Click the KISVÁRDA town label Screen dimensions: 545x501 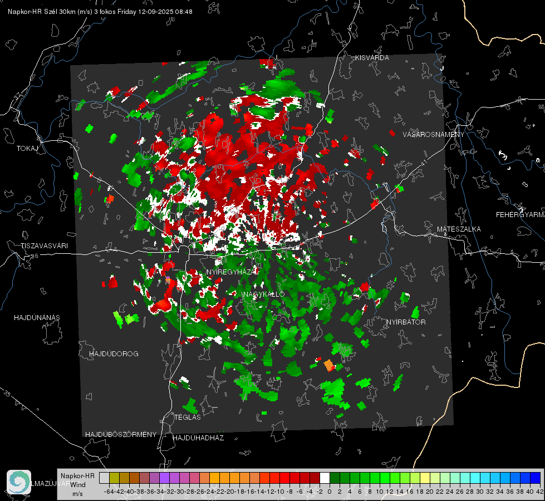tap(372, 58)
